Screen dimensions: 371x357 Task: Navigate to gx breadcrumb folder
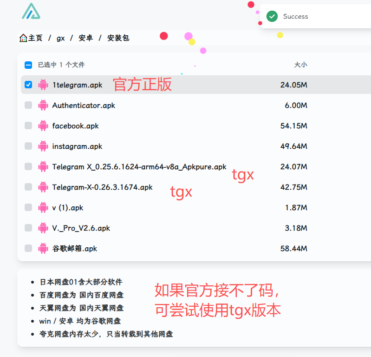coord(60,38)
